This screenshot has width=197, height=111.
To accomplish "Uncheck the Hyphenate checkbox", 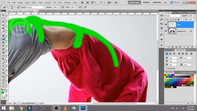I will pos(167,68).
